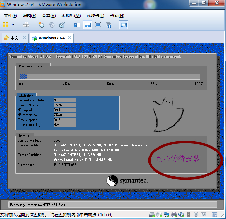Close the Windows7 64 tab

70,38
